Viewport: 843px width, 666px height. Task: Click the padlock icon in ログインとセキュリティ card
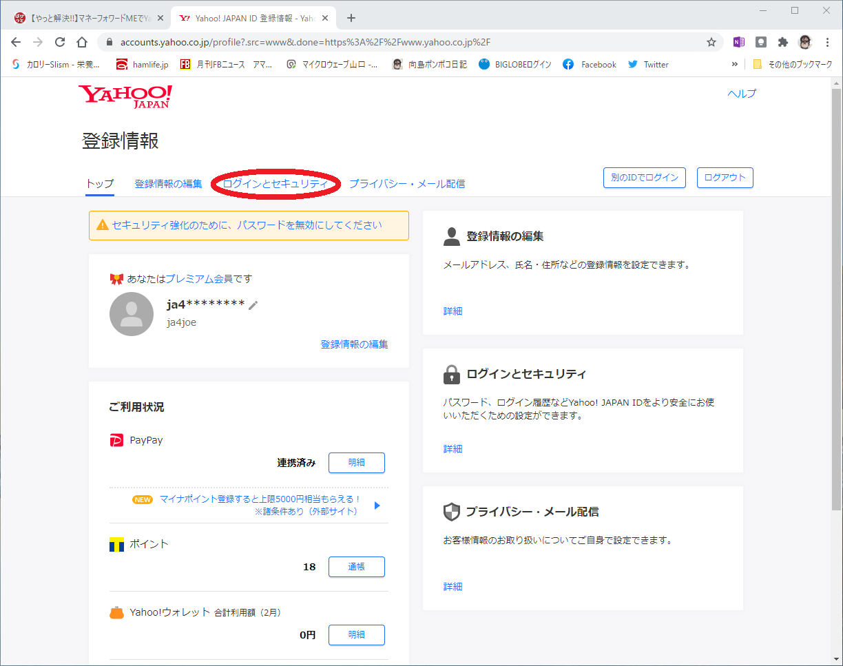452,375
